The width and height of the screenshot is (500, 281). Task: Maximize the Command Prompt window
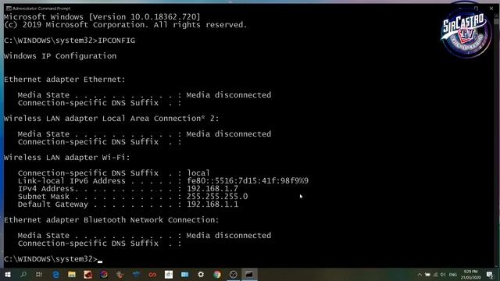pyautogui.click(x=476, y=9)
